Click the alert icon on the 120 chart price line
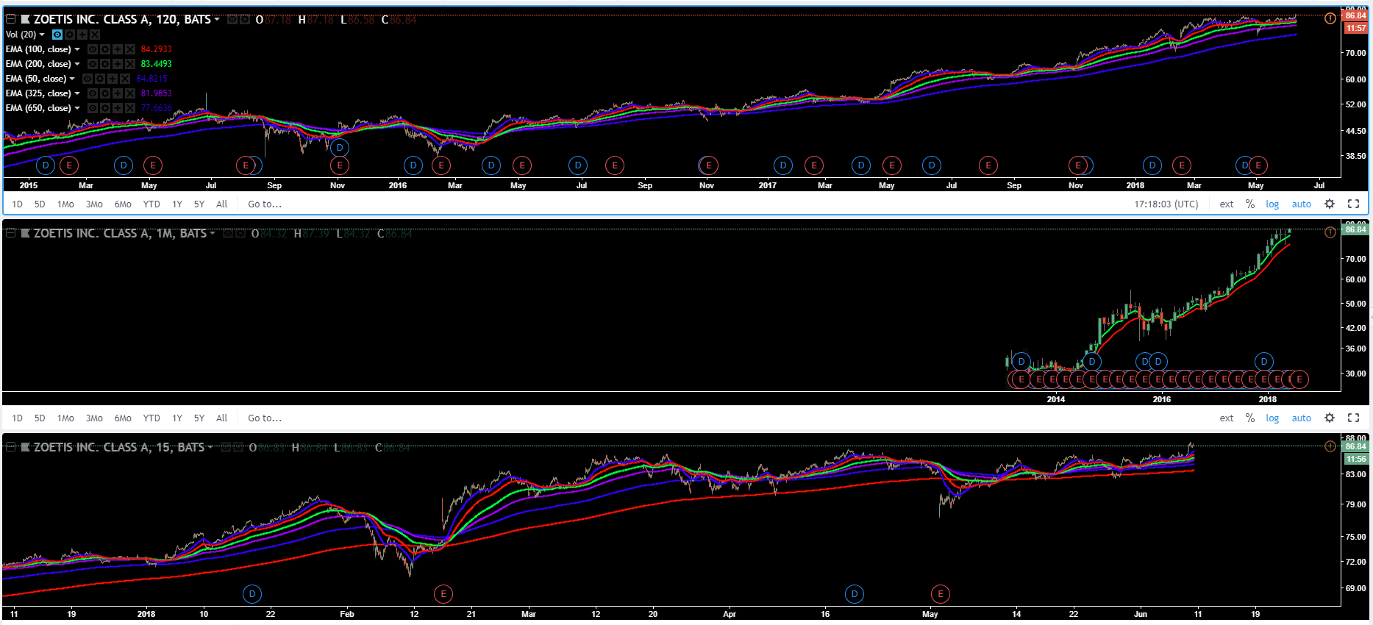 [x=1330, y=18]
